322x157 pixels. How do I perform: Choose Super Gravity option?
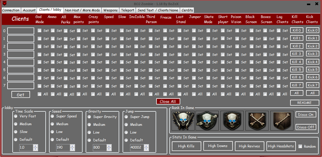[x=89, y=117]
